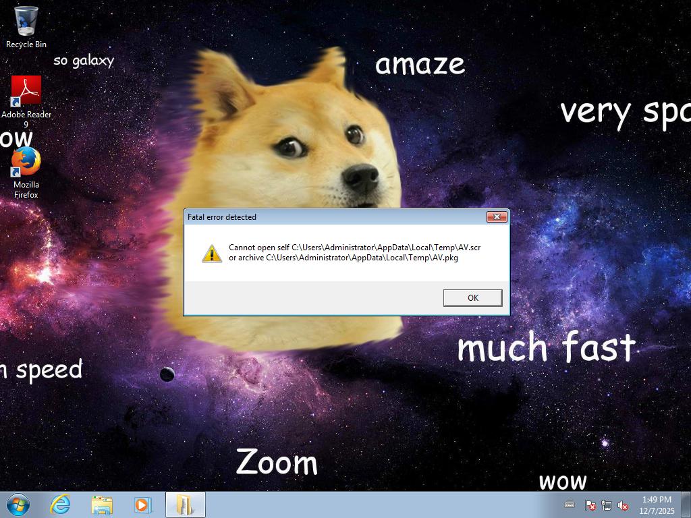Open Windows Media Player from the taskbar
This screenshot has width=691, height=518.
click(x=142, y=505)
